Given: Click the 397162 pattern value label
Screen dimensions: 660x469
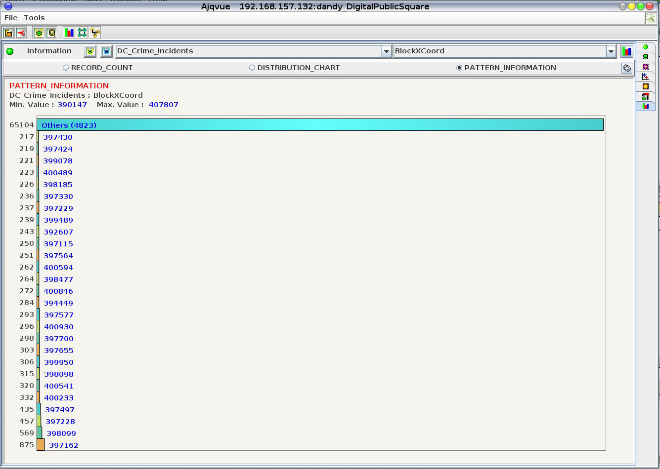Looking at the screenshot, I should [63, 445].
